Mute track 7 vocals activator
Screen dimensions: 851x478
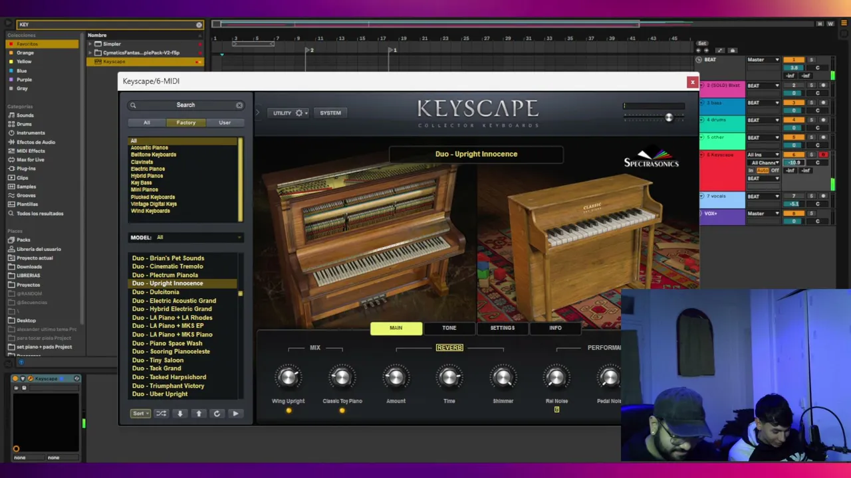(x=793, y=197)
